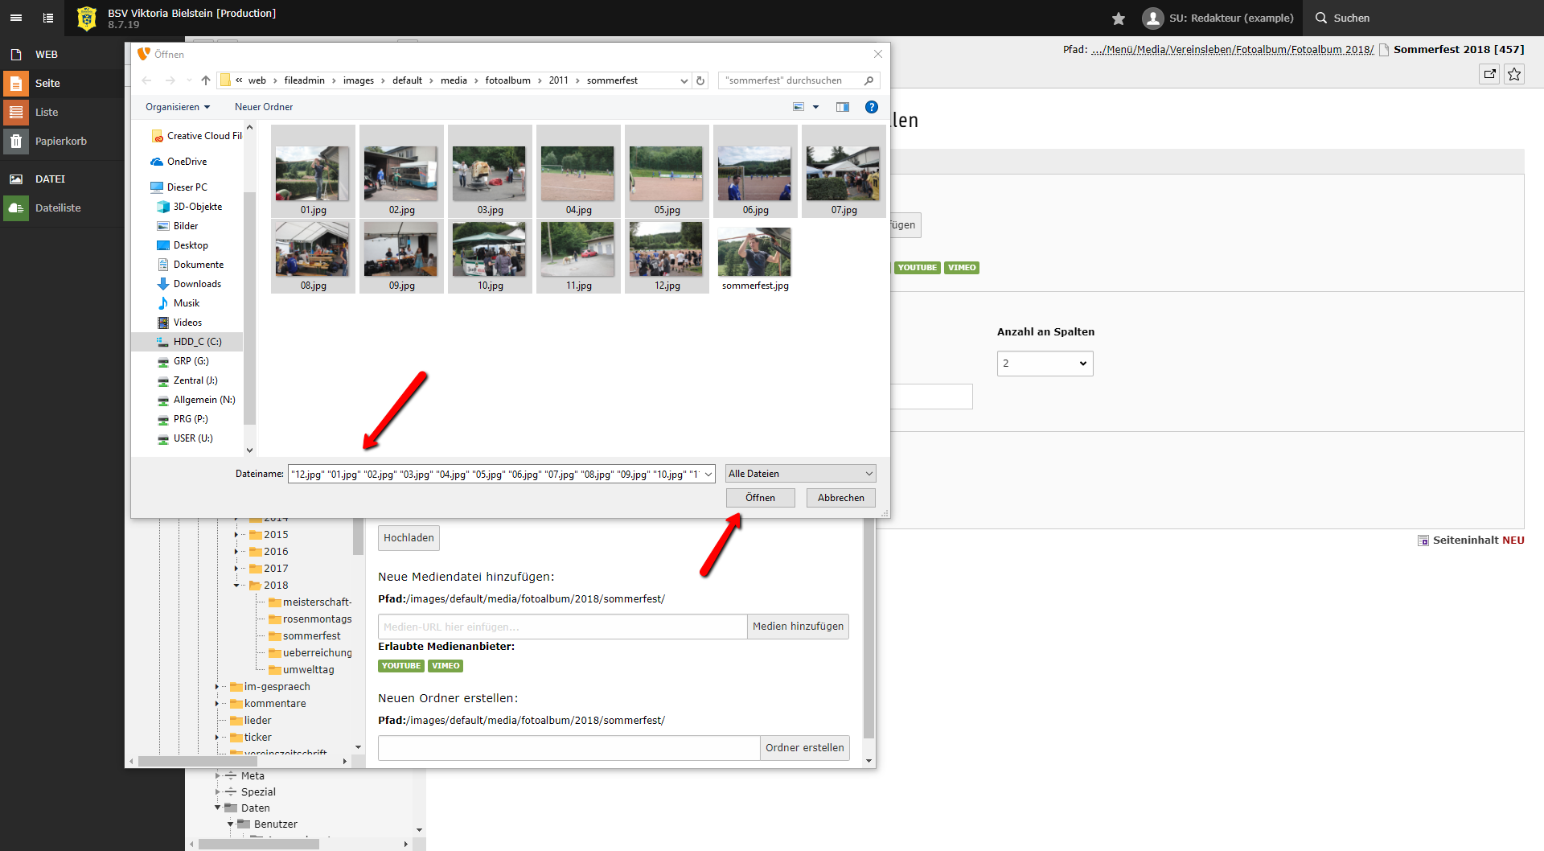Toggle the hamburger module menu
Image resolution: width=1544 pixels, height=851 pixels.
(16, 18)
